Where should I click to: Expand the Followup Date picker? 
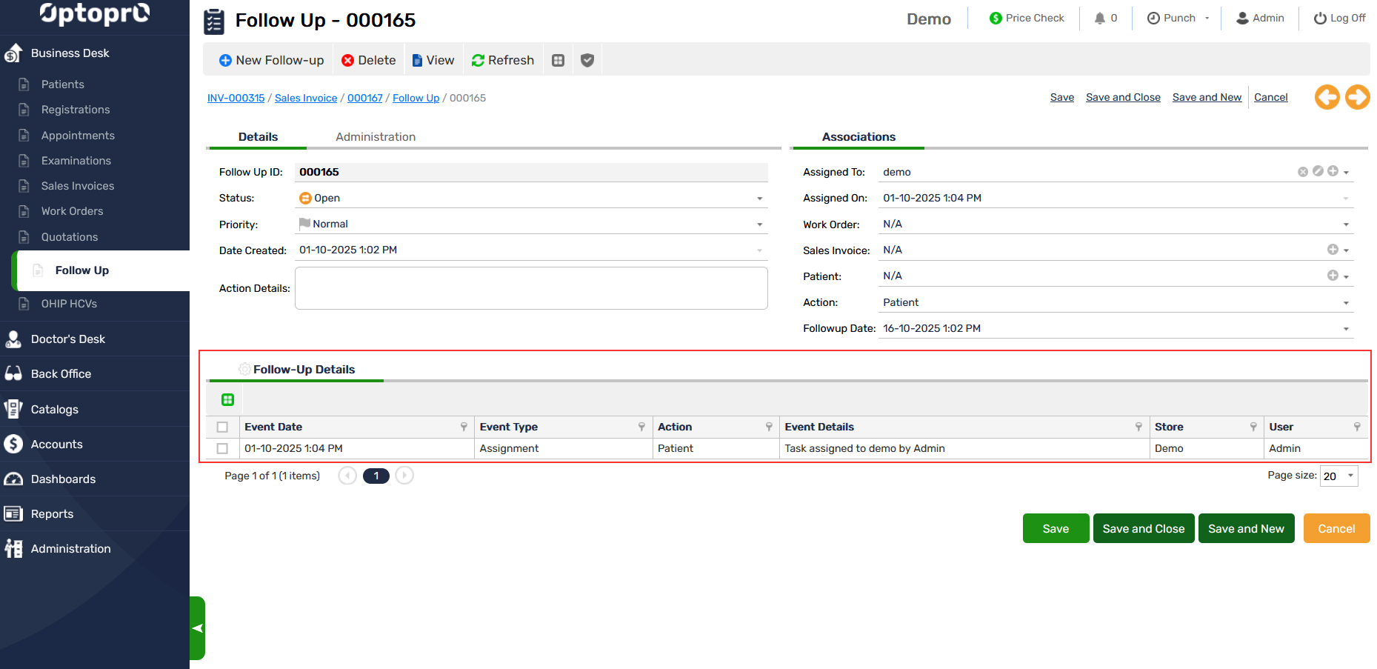[1346, 329]
